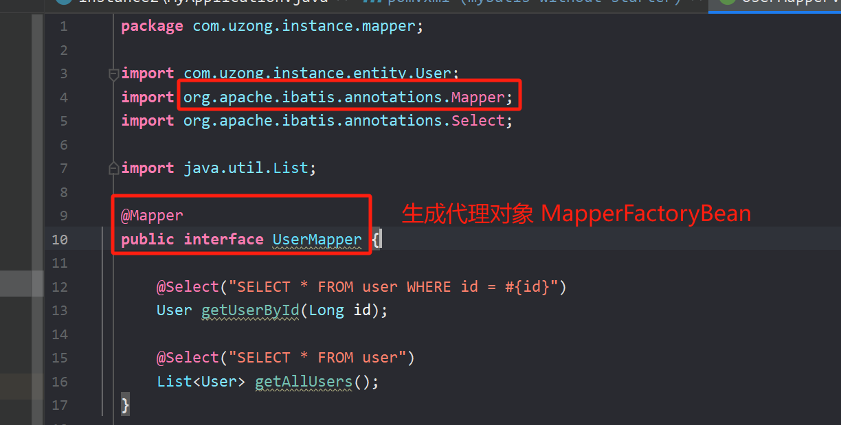Image resolution: width=841 pixels, height=425 pixels.
Task: Place cursor on UserMapper interface name
Action: 317,240
